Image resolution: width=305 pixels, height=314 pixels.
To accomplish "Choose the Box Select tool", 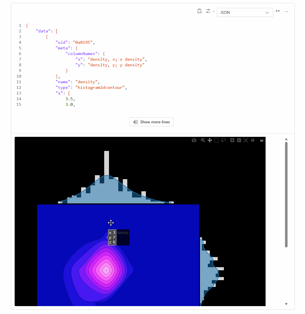I will [217, 140].
